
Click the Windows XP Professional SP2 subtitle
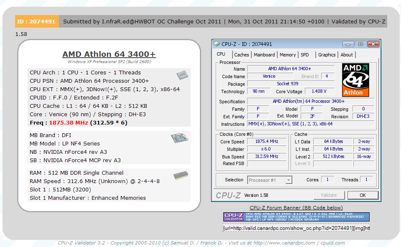pyautogui.click(x=109, y=61)
